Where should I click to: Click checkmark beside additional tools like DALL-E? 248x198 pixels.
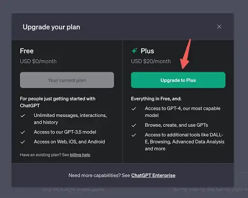(134, 135)
